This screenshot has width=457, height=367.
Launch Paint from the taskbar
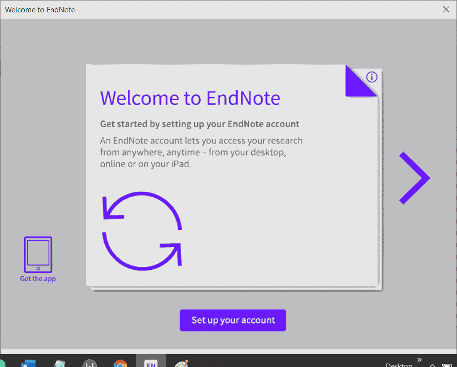[x=182, y=363]
